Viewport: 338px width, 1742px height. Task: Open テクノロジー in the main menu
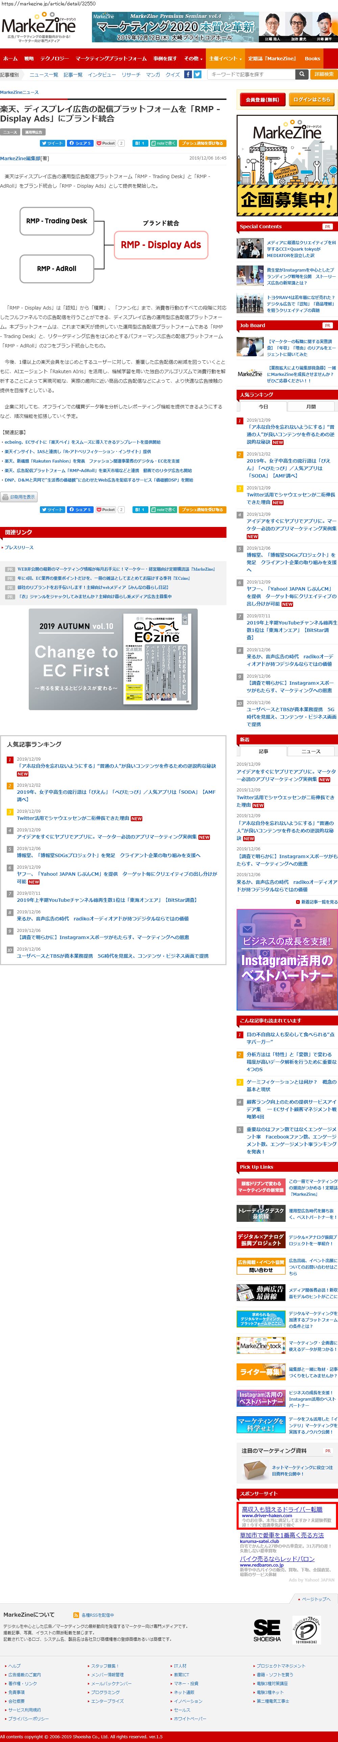[x=55, y=59]
